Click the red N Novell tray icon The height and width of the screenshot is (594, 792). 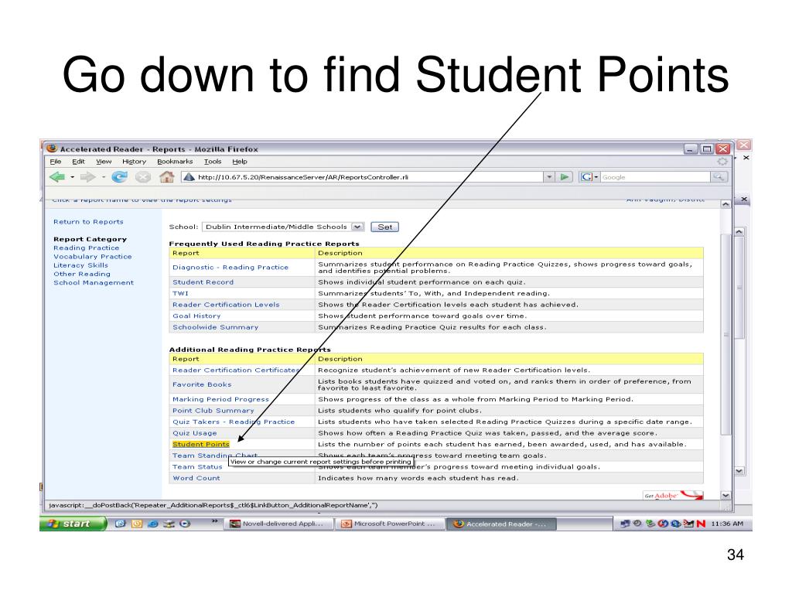701,524
